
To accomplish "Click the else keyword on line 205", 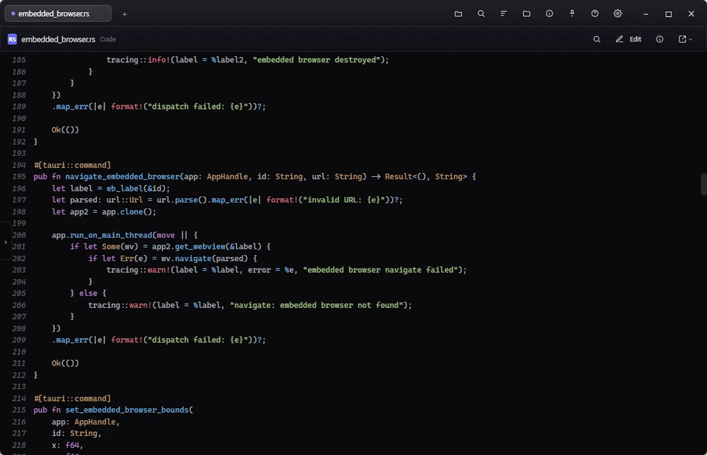I will (88, 293).
